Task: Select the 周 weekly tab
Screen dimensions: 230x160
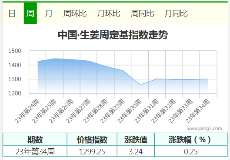Action: (x=30, y=13)
